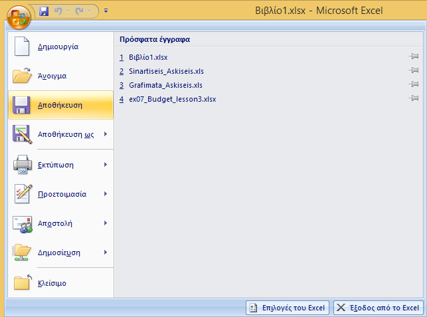Open the Redo history dropdown arrow
The height and width of the screenshot is (317, 427).
[x=90, y=11]
